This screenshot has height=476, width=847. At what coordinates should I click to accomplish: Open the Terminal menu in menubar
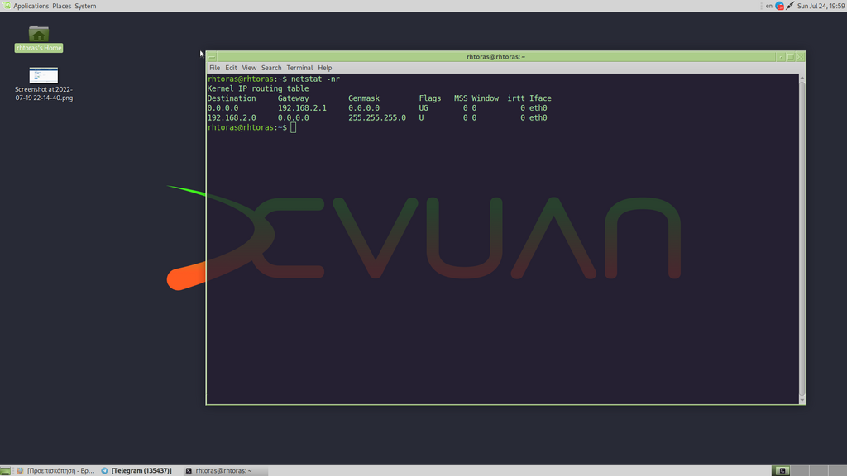[299, 68]
